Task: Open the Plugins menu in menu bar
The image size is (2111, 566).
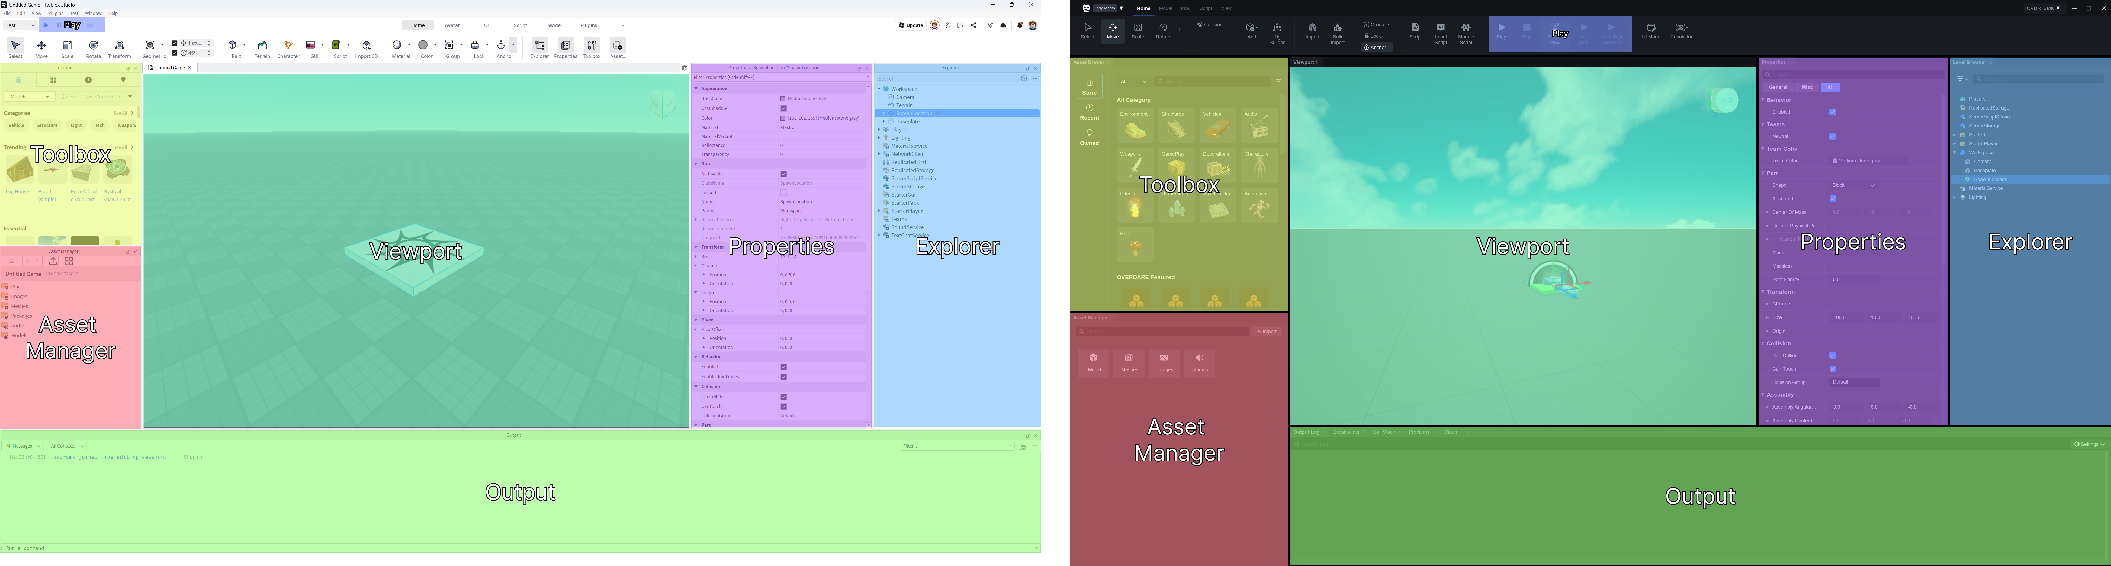Action: pos(56,13)
